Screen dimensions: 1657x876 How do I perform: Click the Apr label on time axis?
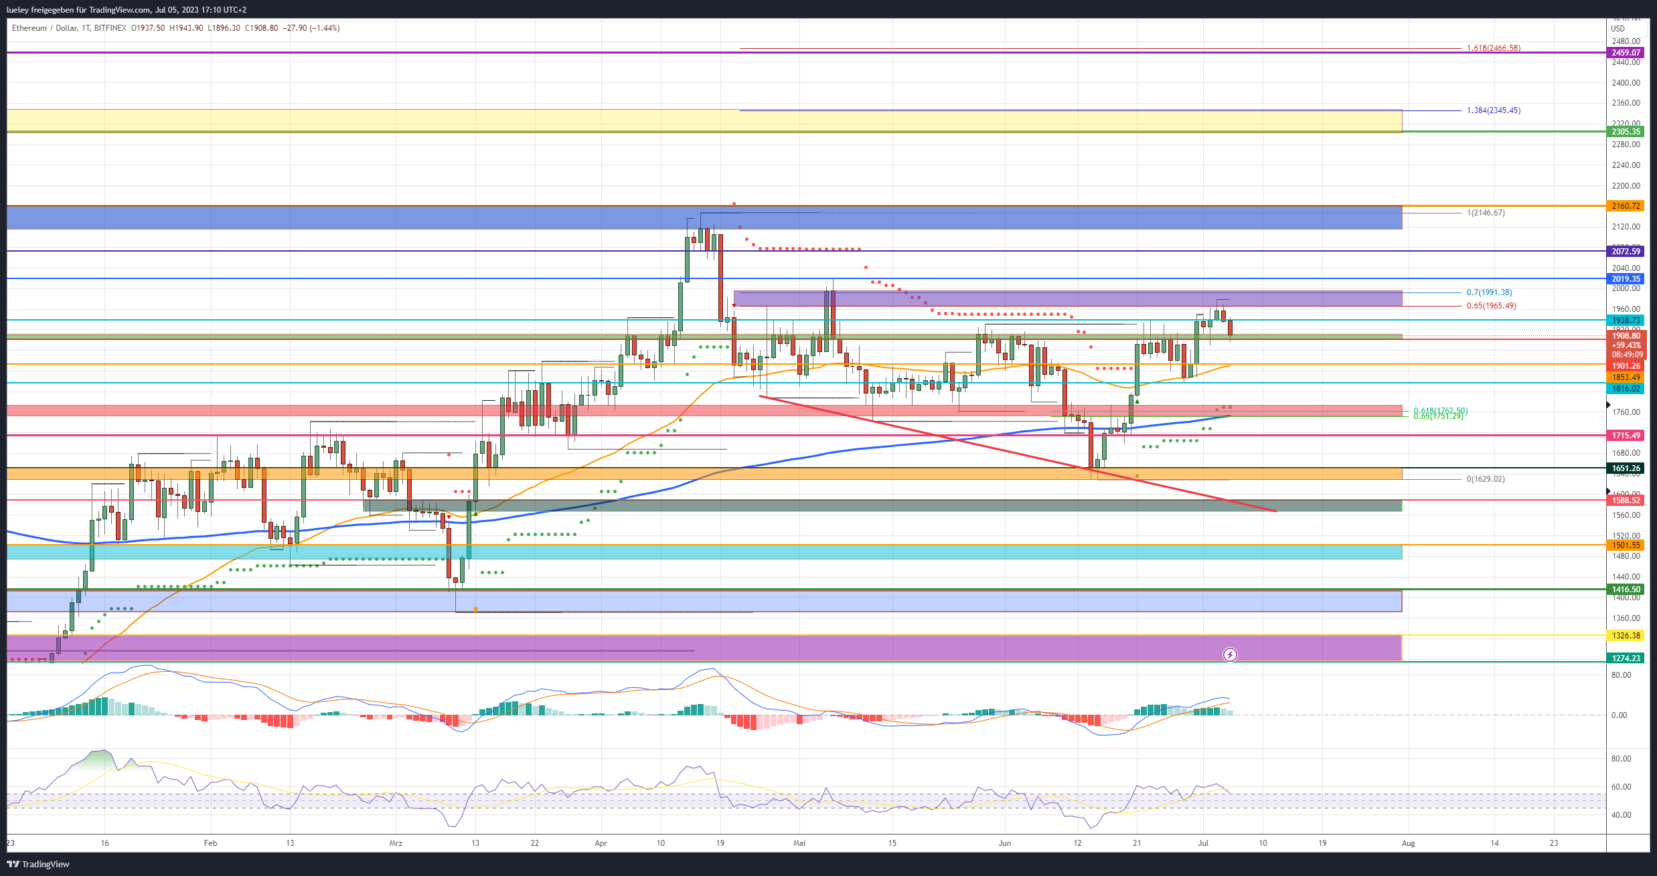[x=601, y=843]
